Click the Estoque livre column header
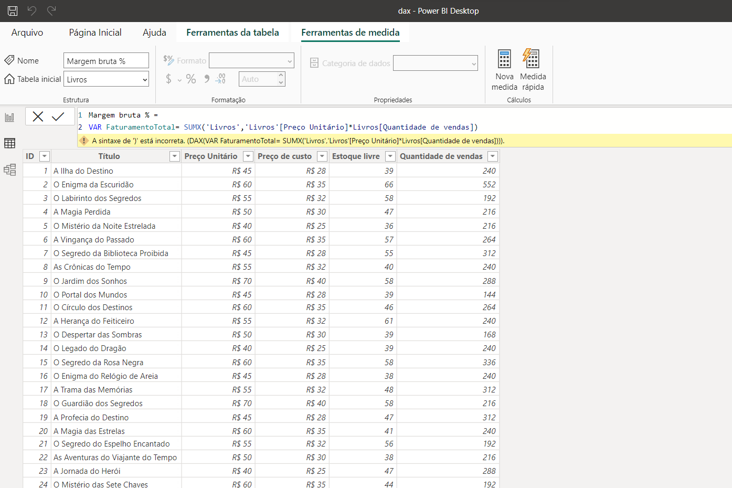Screen dimensions: 732x488 click(356, 156)
